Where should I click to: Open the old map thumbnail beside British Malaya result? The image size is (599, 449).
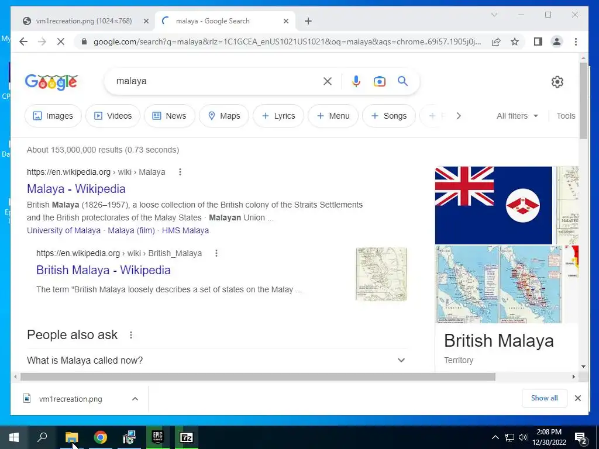(x=381, y=274)
